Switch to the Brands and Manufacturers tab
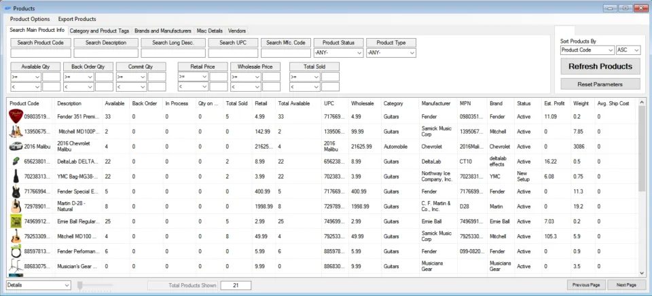The height and width of the screenshot is (296, 652). (x=162, y=31)
